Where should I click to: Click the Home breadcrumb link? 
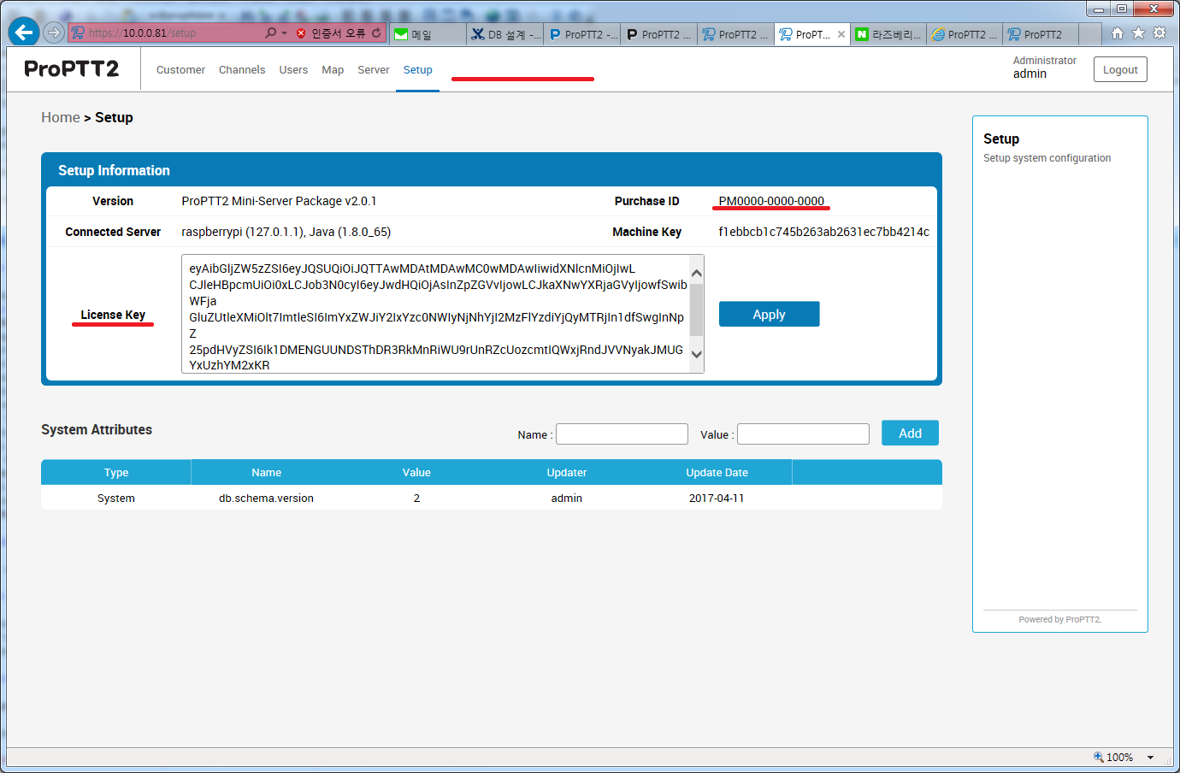click(x=60, y=117)
